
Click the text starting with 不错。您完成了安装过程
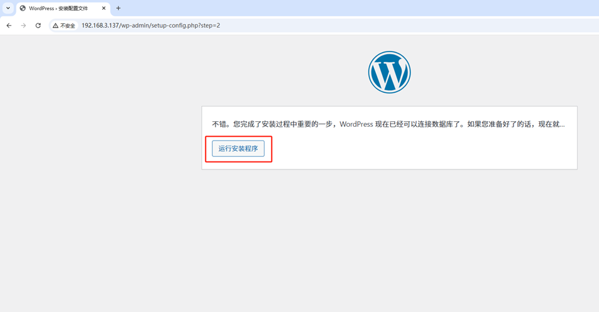click(388, 124)
